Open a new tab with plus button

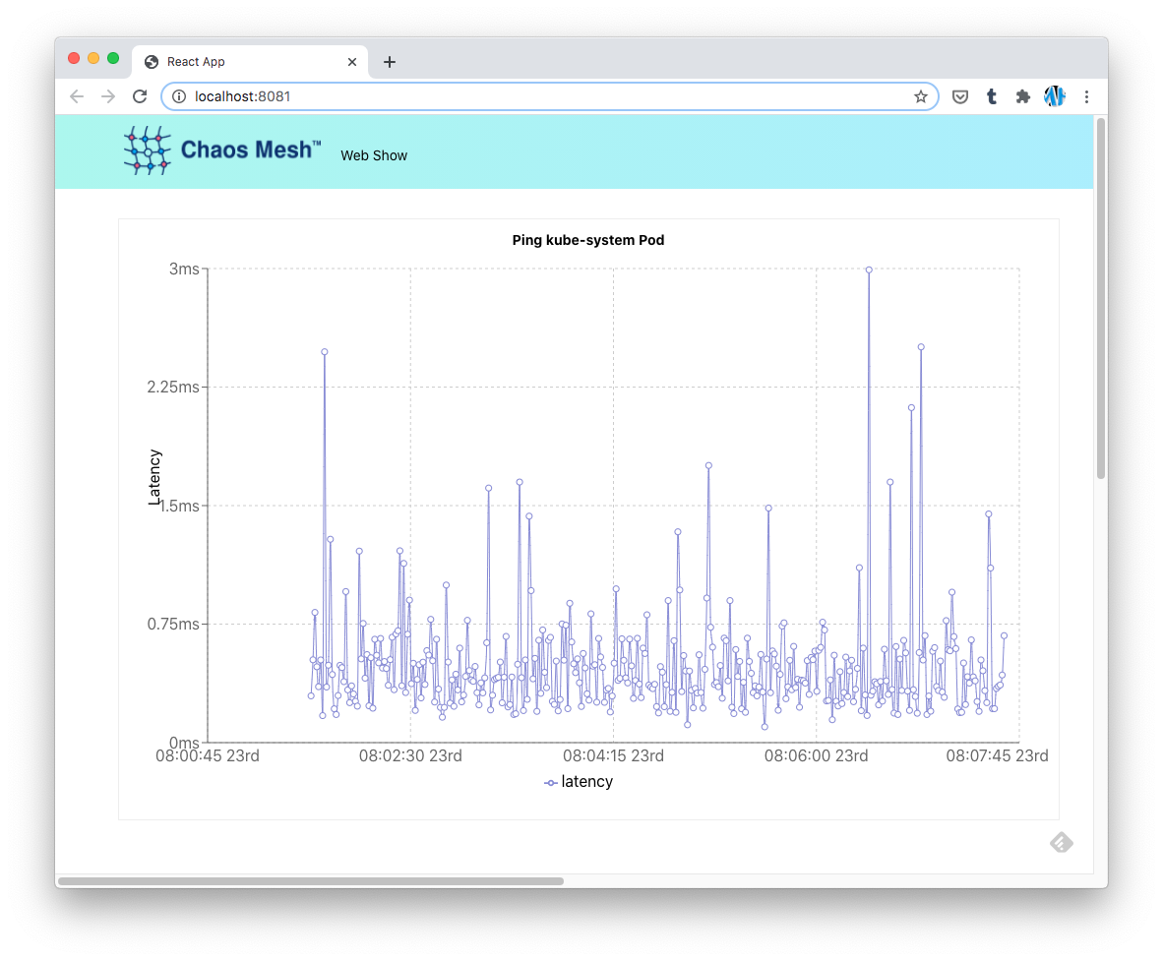pos(390,62)
